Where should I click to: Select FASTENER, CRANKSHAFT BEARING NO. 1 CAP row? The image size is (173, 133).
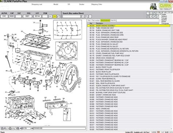click(x=129, y=60)
